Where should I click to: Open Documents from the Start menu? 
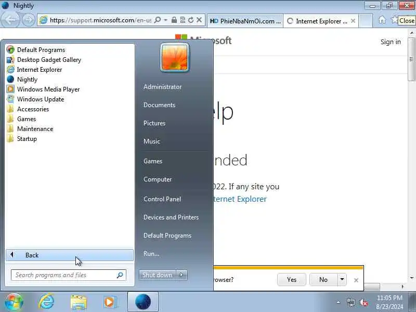(x=159, y=105)
